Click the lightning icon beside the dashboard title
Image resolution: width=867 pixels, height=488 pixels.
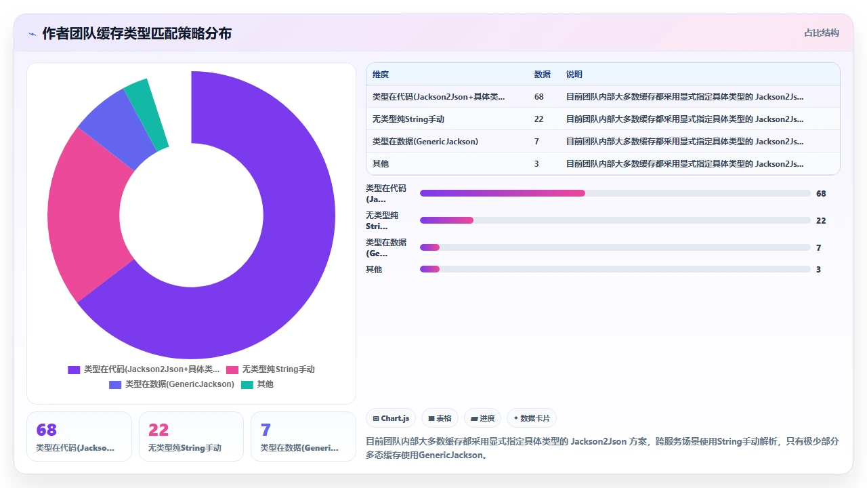(32, 33)
